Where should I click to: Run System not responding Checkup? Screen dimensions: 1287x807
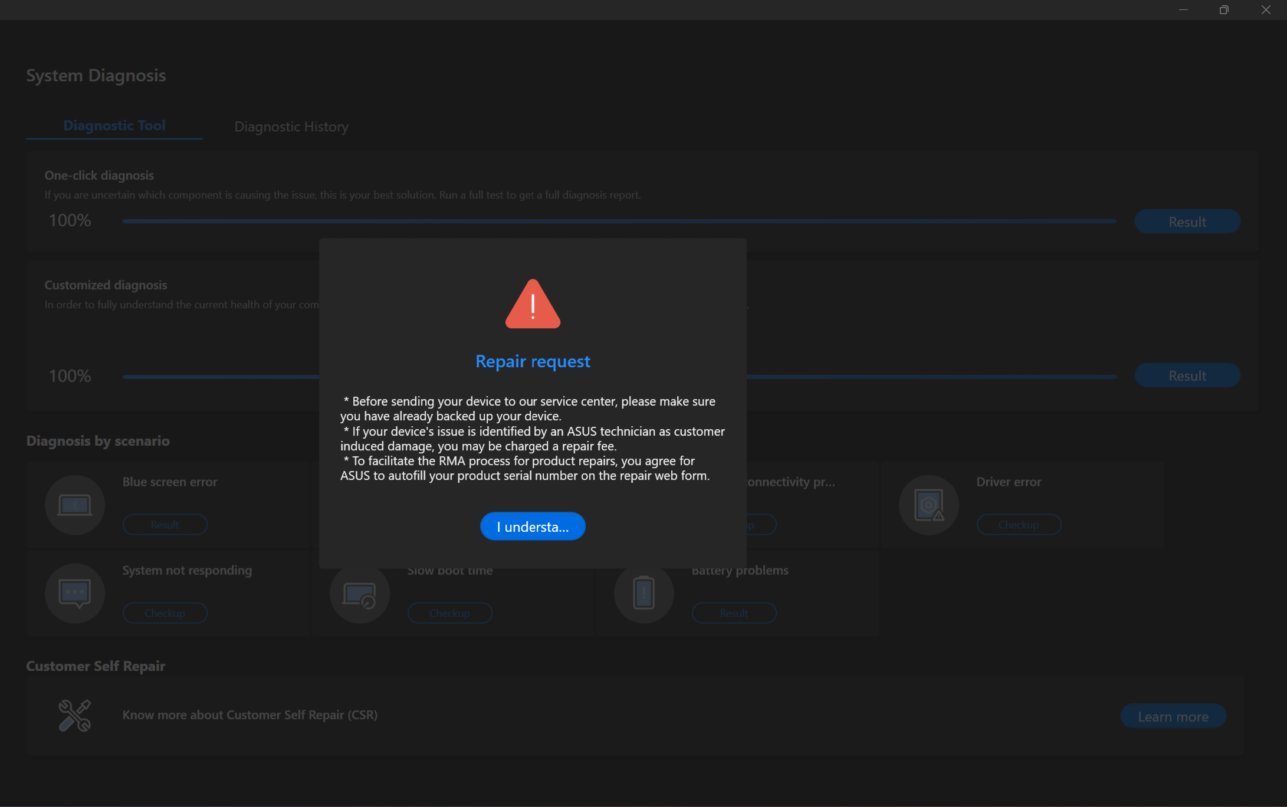tap(165, 613)
